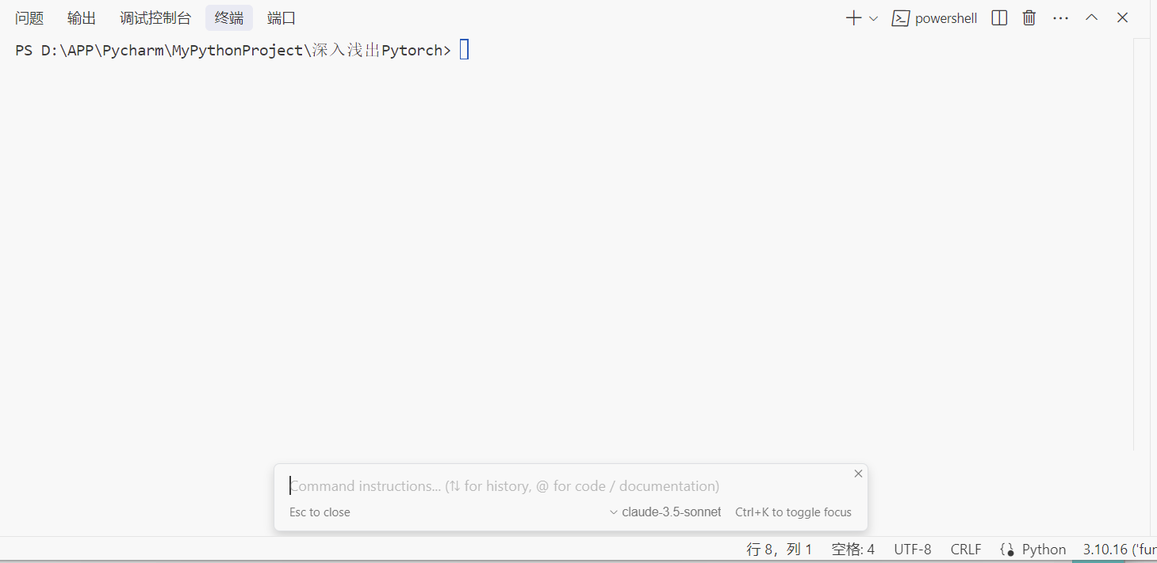The image size is (1157, 563).
Task: Select the UTF-8 encoding status item
Action: (x=913, y=550)
